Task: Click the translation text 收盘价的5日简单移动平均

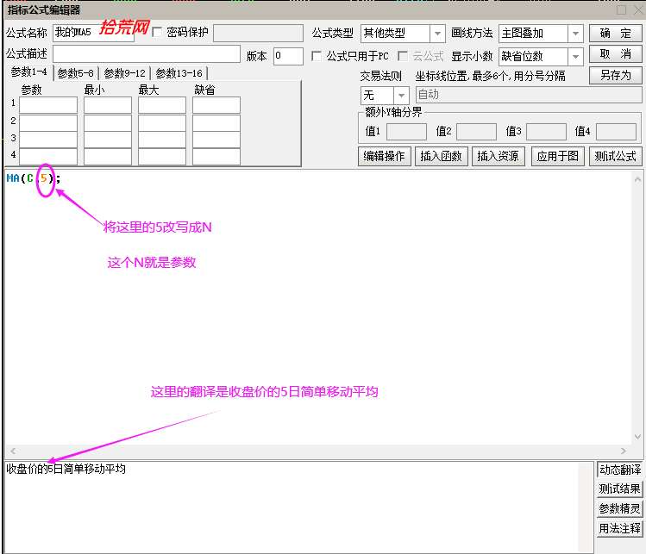Action: coord(66,469)
